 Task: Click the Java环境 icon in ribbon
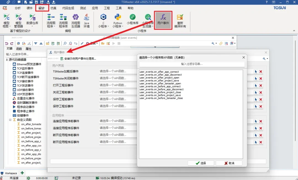tap(87, 21)
